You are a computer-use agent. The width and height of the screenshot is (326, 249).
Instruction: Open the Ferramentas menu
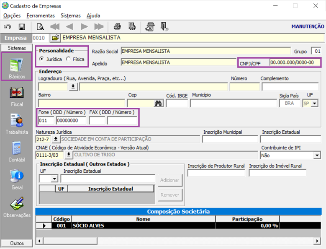pyautogui.click(x=41, y=16)
